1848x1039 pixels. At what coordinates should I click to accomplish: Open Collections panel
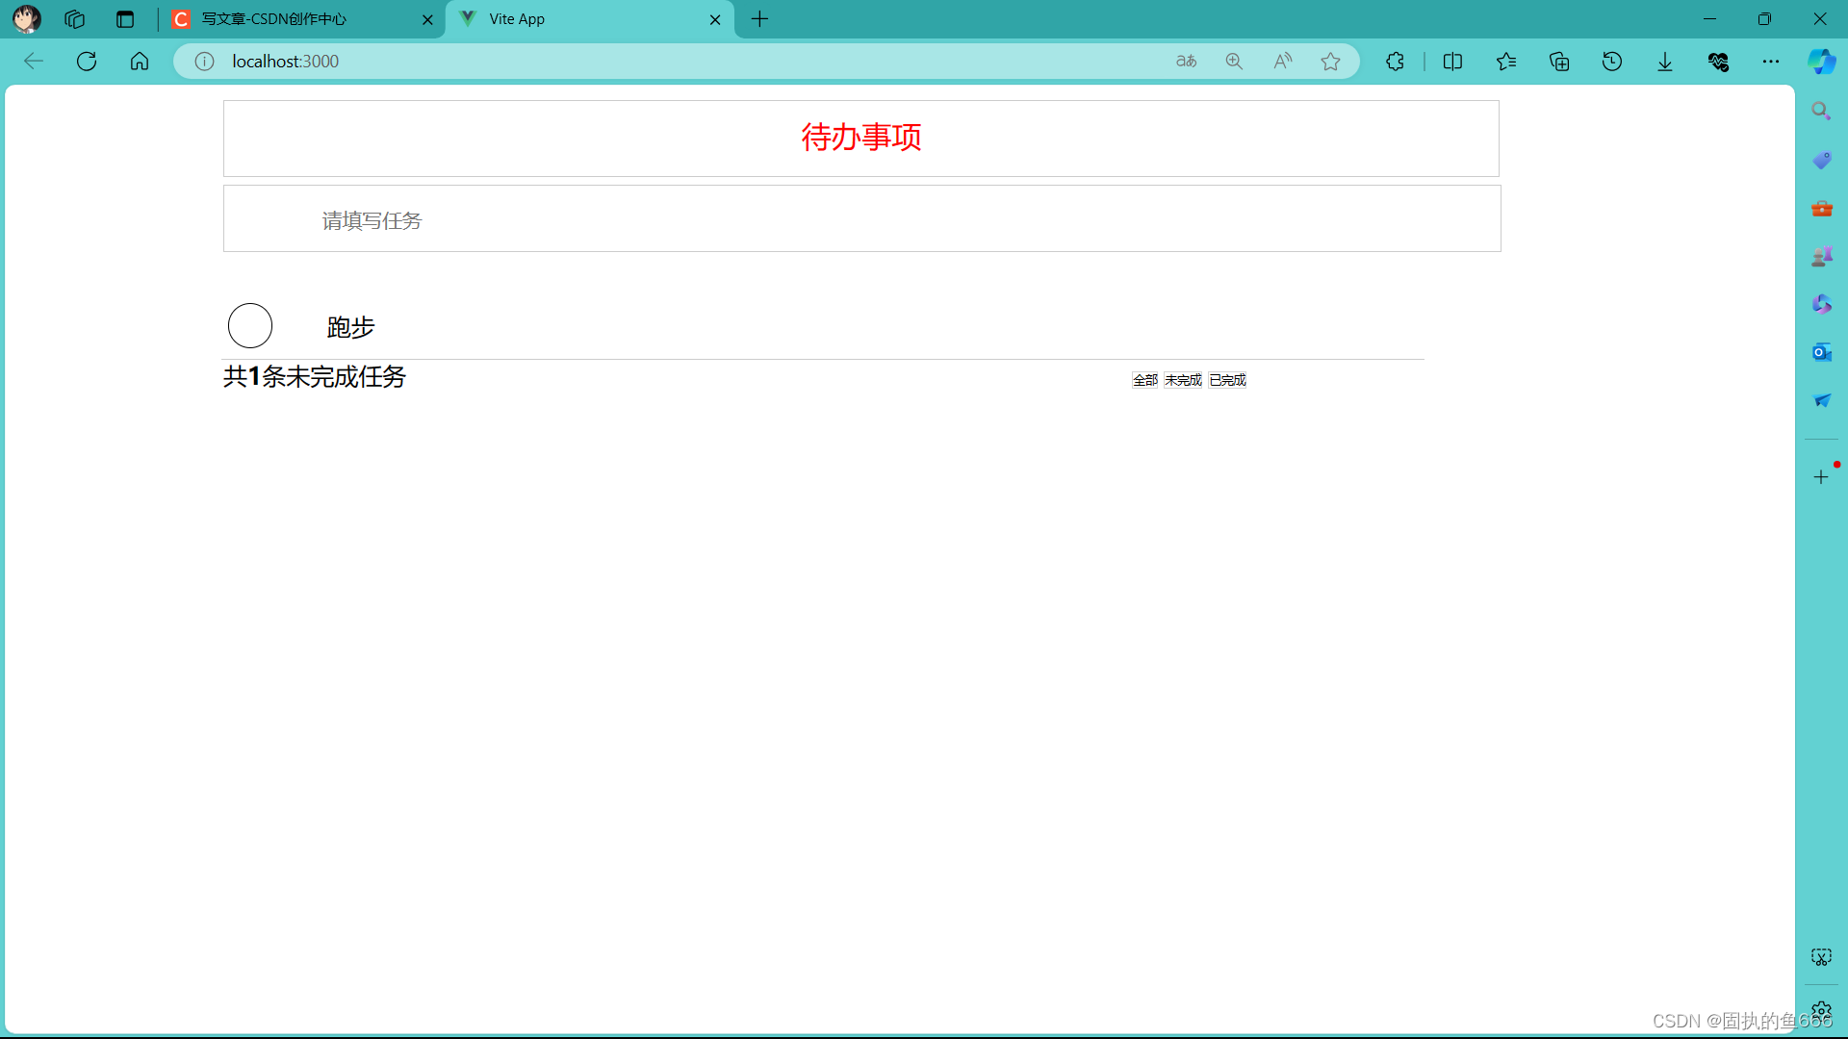pos(1559,62)
